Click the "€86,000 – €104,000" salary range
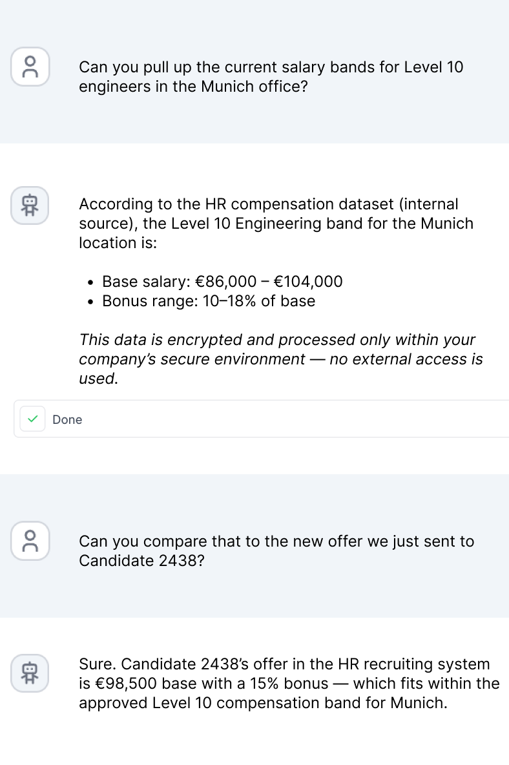This screenshot has width=509, height=765. click(269, 282)
